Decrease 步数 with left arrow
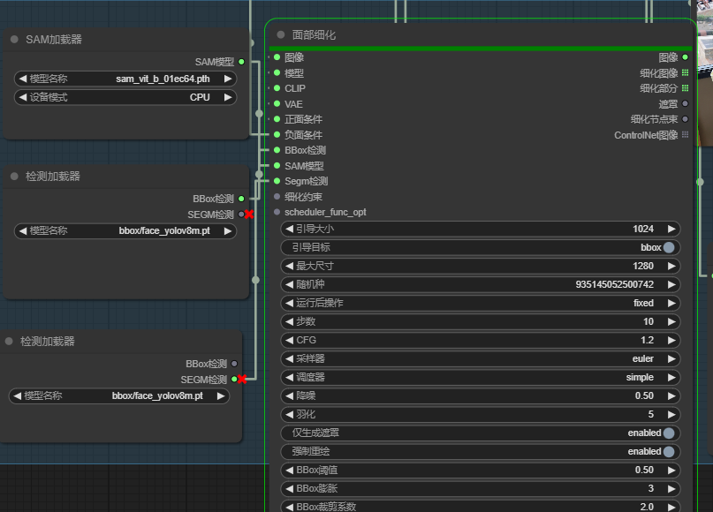Screen dimensions: 713x512 coord(289,321)
